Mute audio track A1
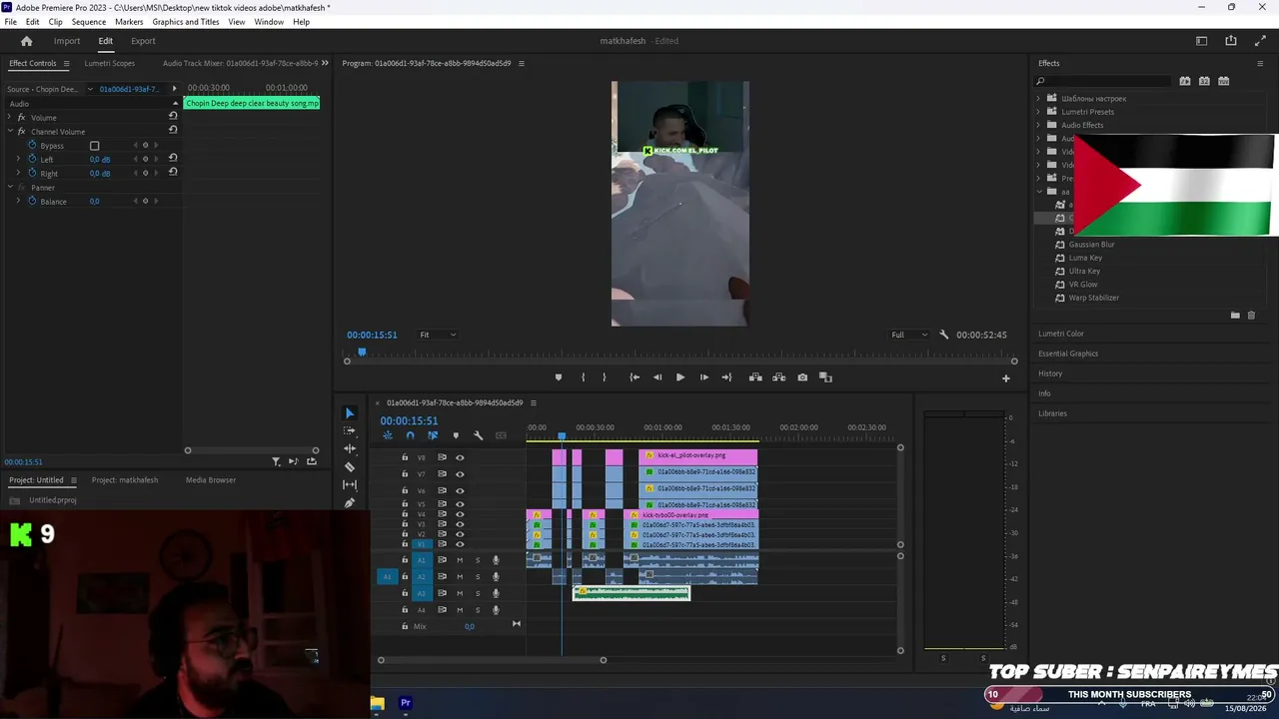1279x719 pixels. [460, 560]
